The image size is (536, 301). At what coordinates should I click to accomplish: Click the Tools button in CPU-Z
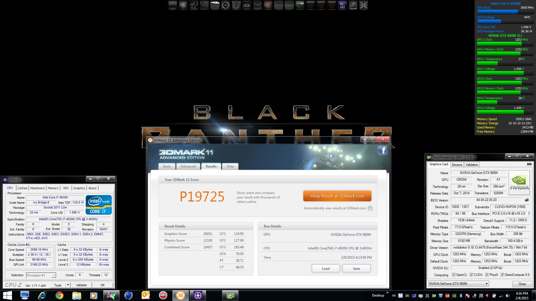click(x=58, y=285)
